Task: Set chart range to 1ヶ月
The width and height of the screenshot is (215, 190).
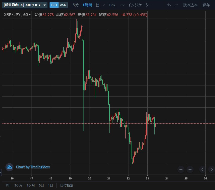Action: point(31,185)
